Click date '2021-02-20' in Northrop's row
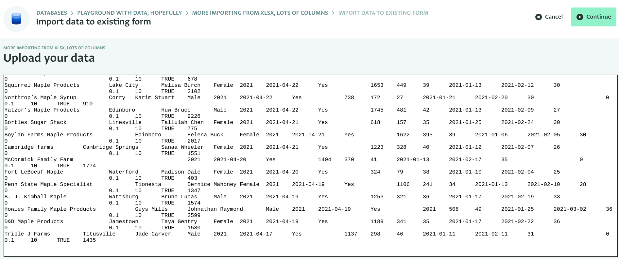The image size is (619, 259). [x=491, y=98]
